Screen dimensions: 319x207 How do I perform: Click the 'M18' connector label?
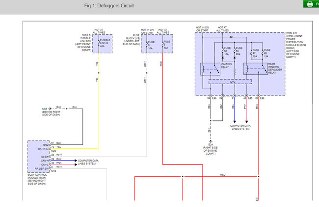(x=53, y=171)
